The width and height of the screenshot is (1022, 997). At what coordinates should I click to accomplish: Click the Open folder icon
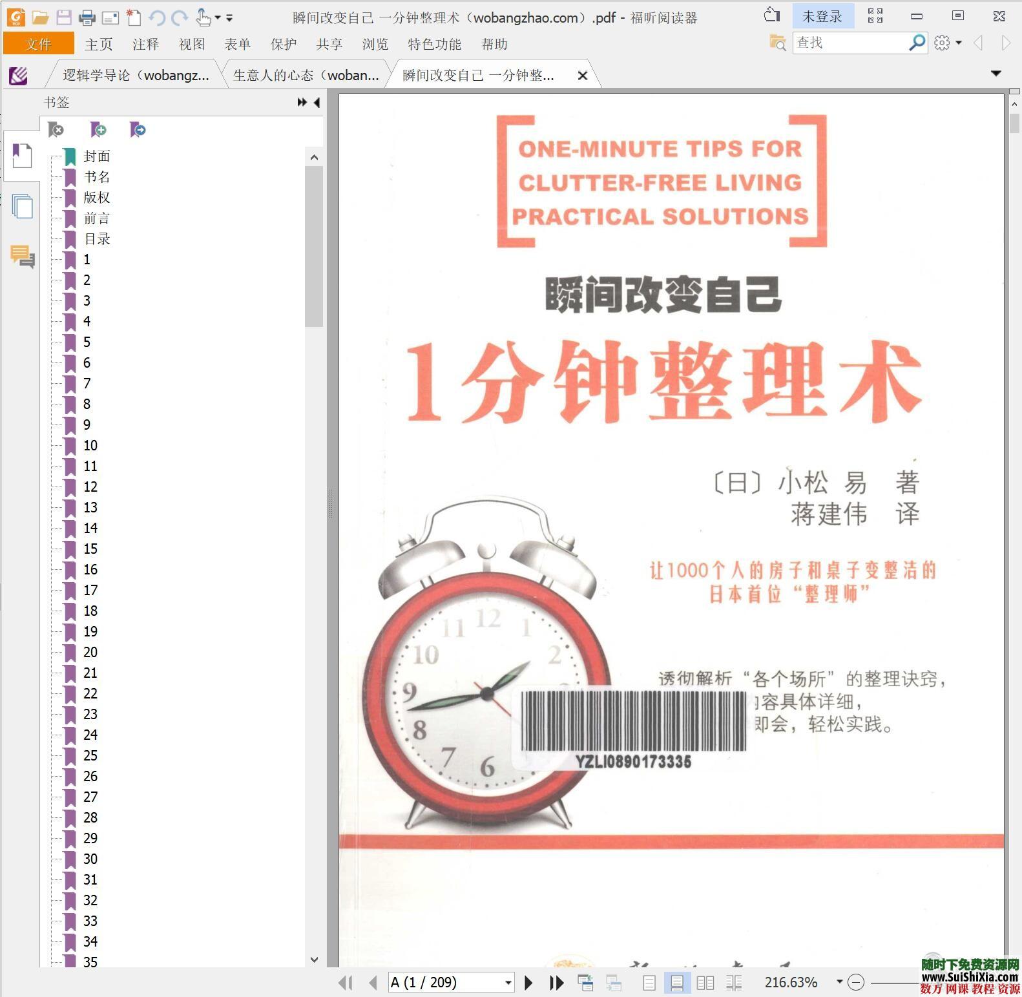tap(40, 17)
